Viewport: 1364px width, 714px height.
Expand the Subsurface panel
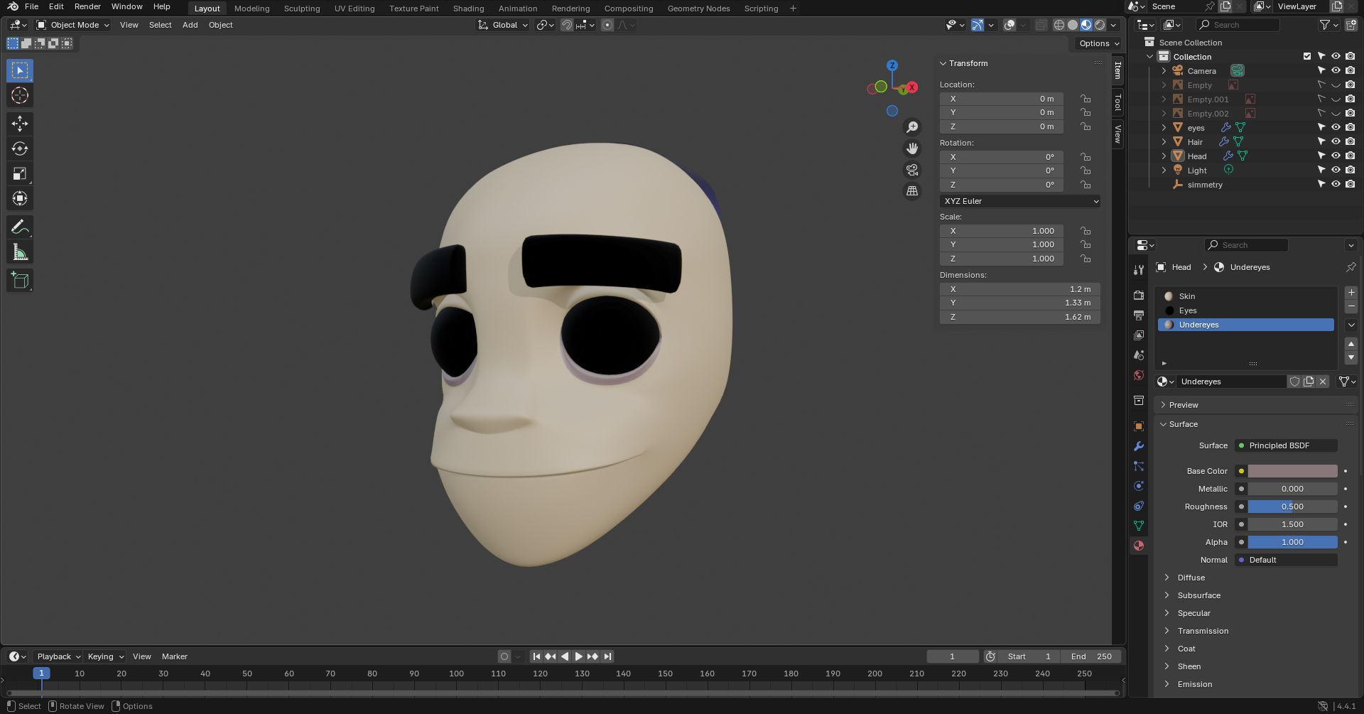pos(1198,595)
